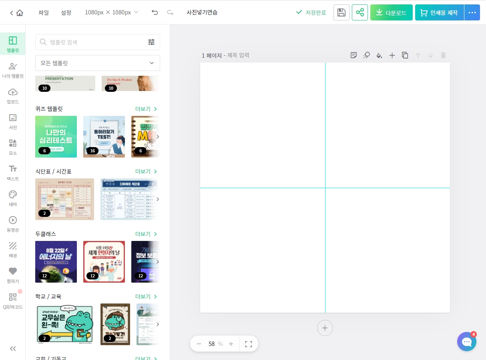The image size is (486, 360).
Task: Collapse the side panel with double chevron
Action: point(13,348)
